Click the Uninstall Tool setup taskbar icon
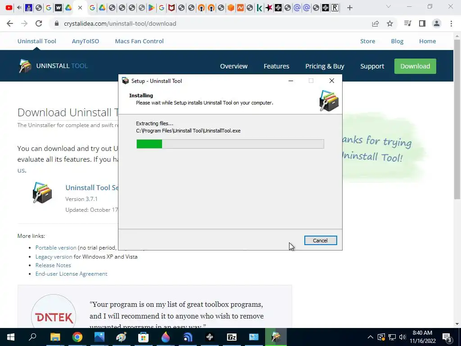The width and height of the screenshot is (461, 346). point(276,337)
